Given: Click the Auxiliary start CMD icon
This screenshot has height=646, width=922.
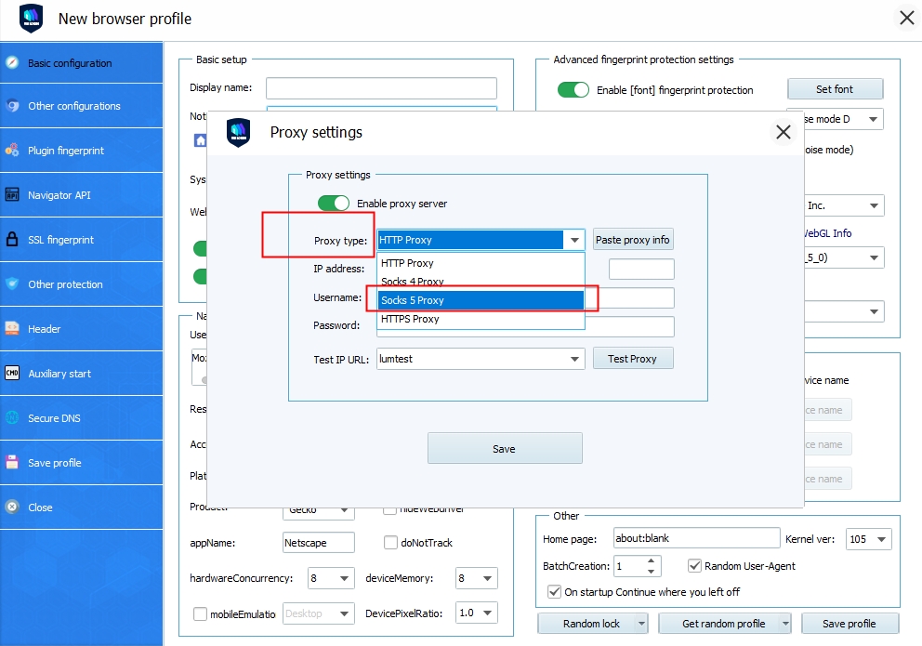Looking at the screenshot, I should tap(12, 374).
